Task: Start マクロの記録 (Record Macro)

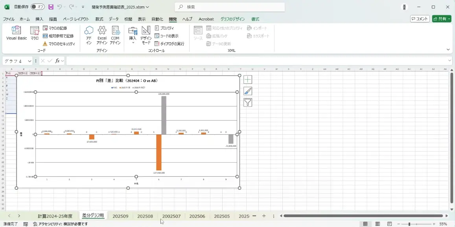Action: pyautogui.click(x=55, y=28)
